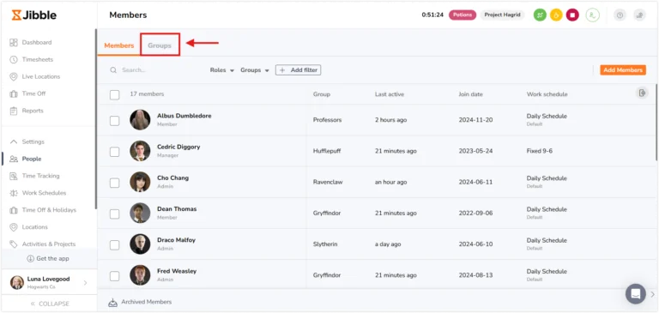Image resolution: width=659 pixels, height=313 pixels.
Task: Click the members list scrollbar
Action: [x=656, y=122]
